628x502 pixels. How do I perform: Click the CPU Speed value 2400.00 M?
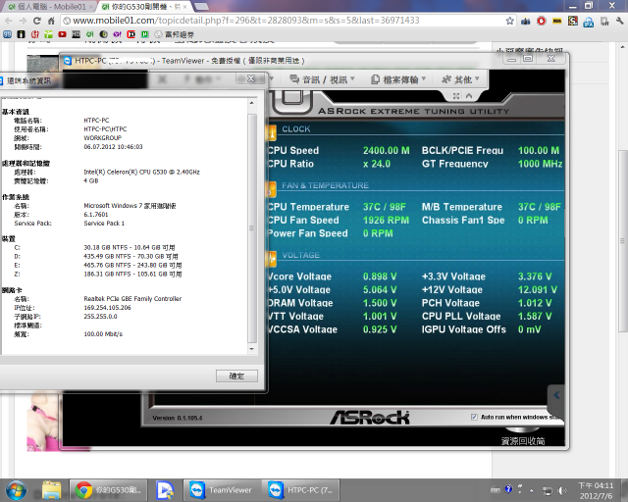click(x=386, y=151)
